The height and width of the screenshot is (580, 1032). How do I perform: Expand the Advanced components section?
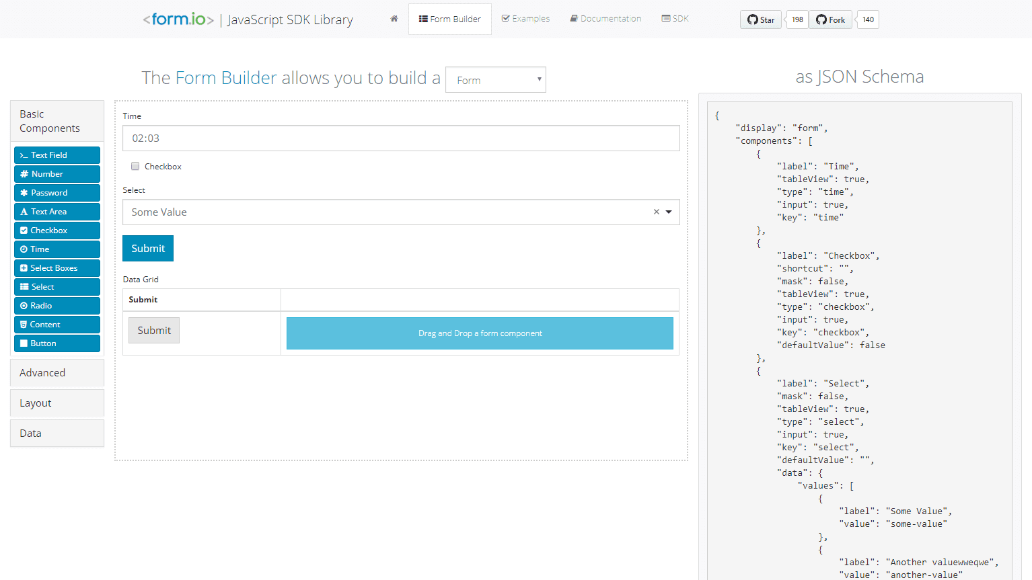pos(42,372)
